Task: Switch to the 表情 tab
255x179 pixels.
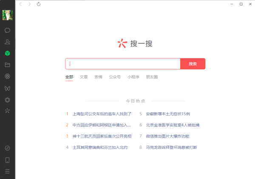Action: 98,77
